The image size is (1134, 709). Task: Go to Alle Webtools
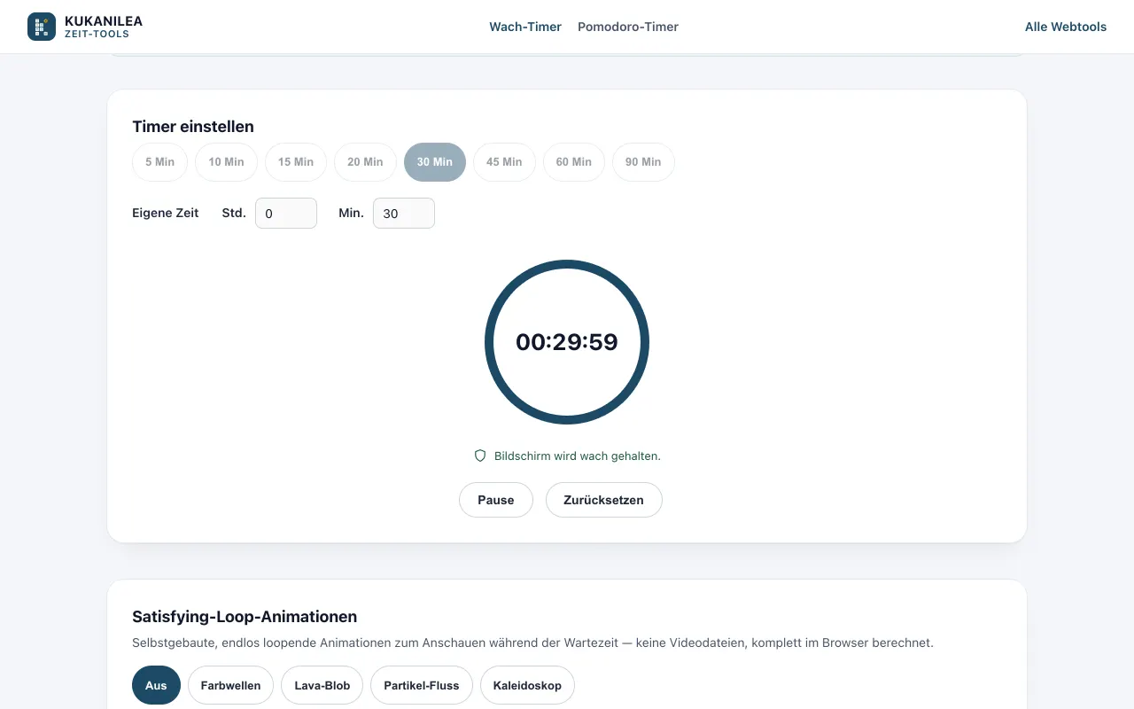[1066, 27]
